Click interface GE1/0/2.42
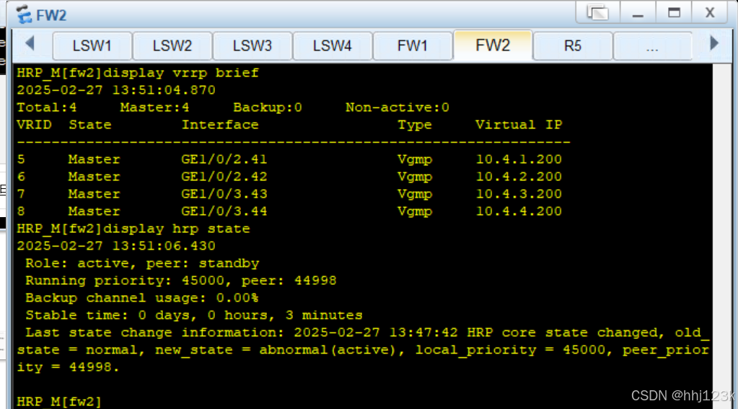738x409 pixels. [x=224, y=177]
